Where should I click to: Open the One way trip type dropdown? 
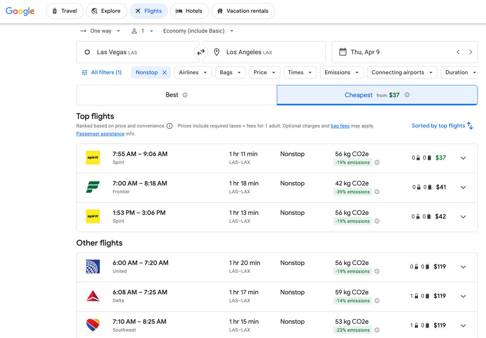tap(100, 31)
